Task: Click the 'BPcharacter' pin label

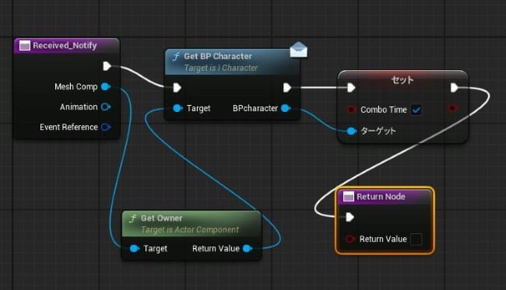Action: (x=255, y=108)
